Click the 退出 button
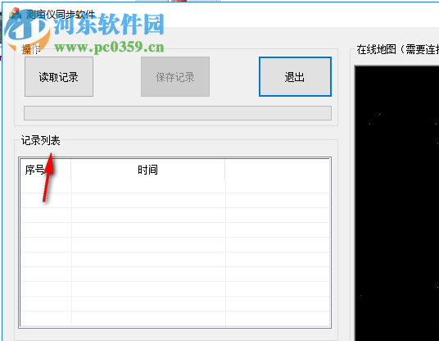 click(x=295, y=77)
